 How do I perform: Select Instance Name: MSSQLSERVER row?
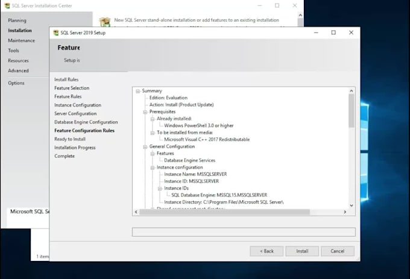click(195, 174)
